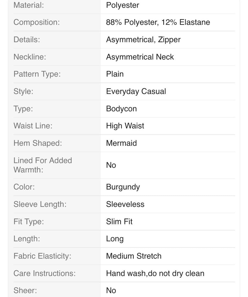This screenshot has width=248, height=297.
Task: Select the Fabric Elasticity label
Action: click(42, 256)
